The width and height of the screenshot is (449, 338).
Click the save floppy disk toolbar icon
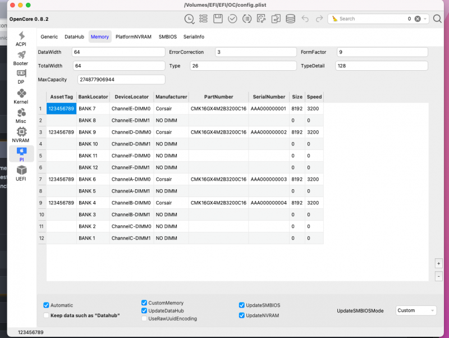[218, 19]
